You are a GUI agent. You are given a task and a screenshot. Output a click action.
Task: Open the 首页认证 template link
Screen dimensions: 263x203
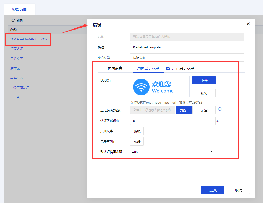[x=17, y=49]
